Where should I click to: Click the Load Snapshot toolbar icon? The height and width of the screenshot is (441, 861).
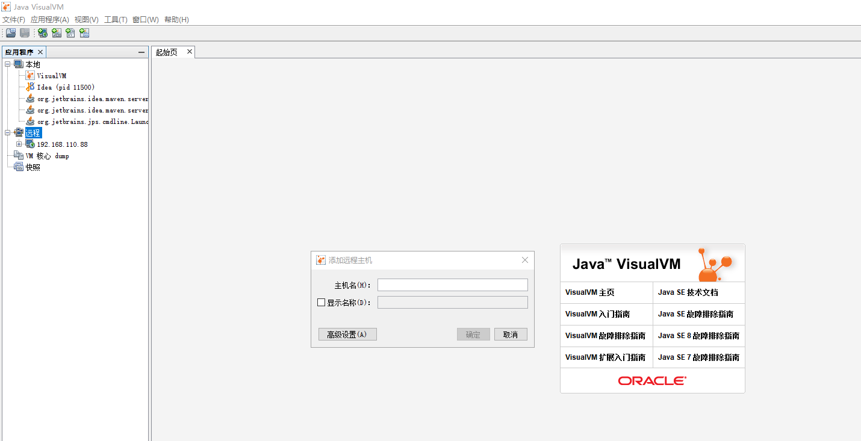click(10, 33)
